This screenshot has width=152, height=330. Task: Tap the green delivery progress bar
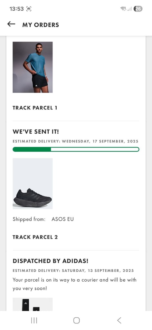(x=76, y=149)
